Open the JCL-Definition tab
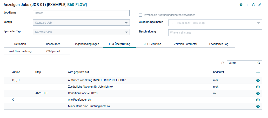 (152, 44)
